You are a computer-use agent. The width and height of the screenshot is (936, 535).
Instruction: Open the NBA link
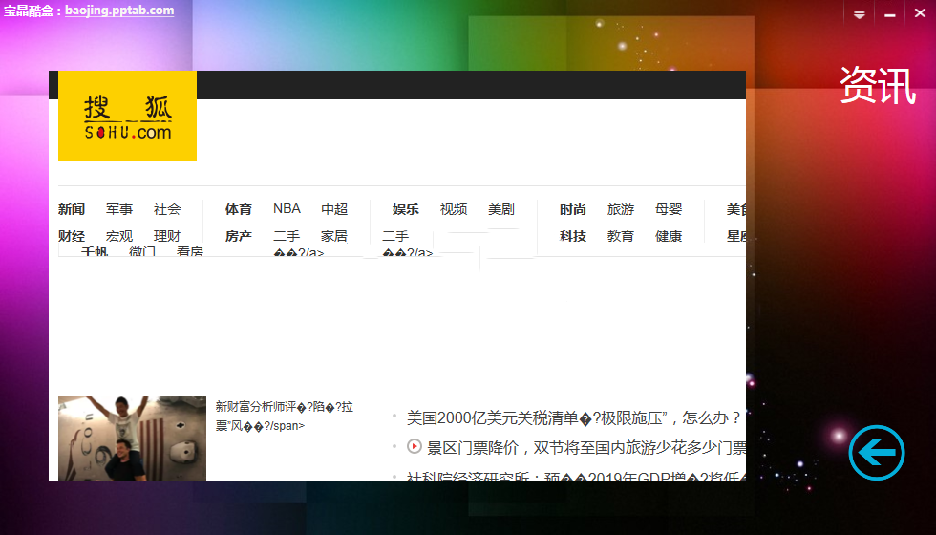287,209
